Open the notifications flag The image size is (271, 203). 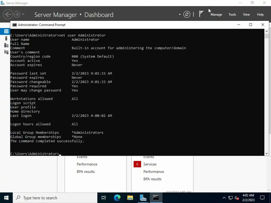(201, 14)
